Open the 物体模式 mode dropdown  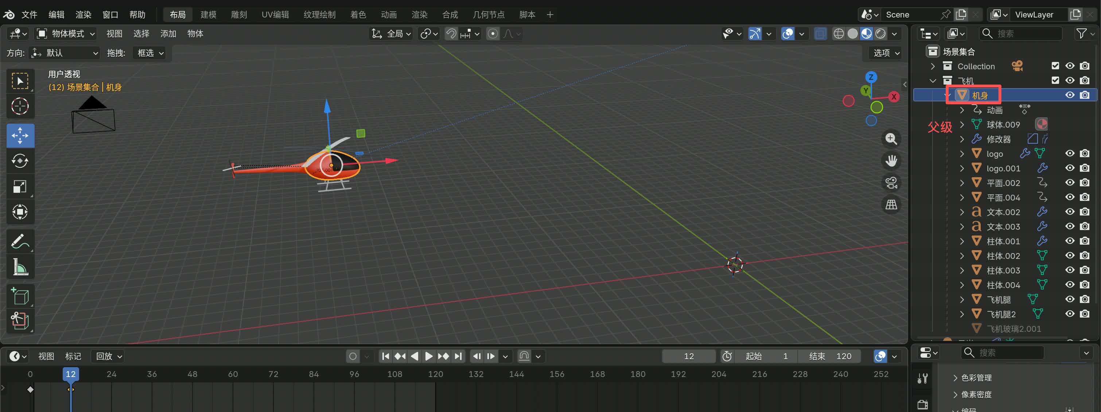pyautogui.click(x=66, y=34)
